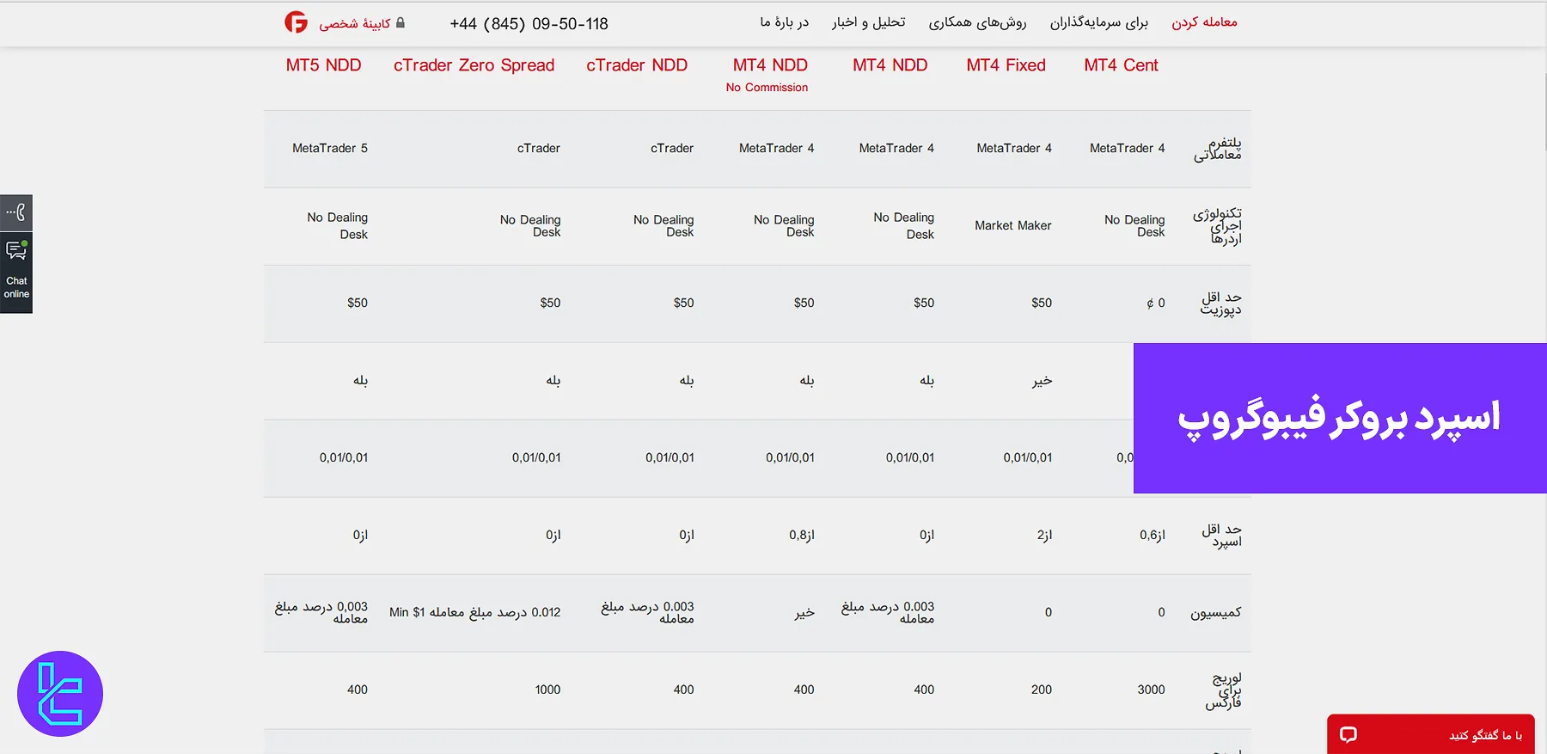Click the speech bubble icon in red chat bar
Screen dimensions: 1547x754
point(1348,734)
